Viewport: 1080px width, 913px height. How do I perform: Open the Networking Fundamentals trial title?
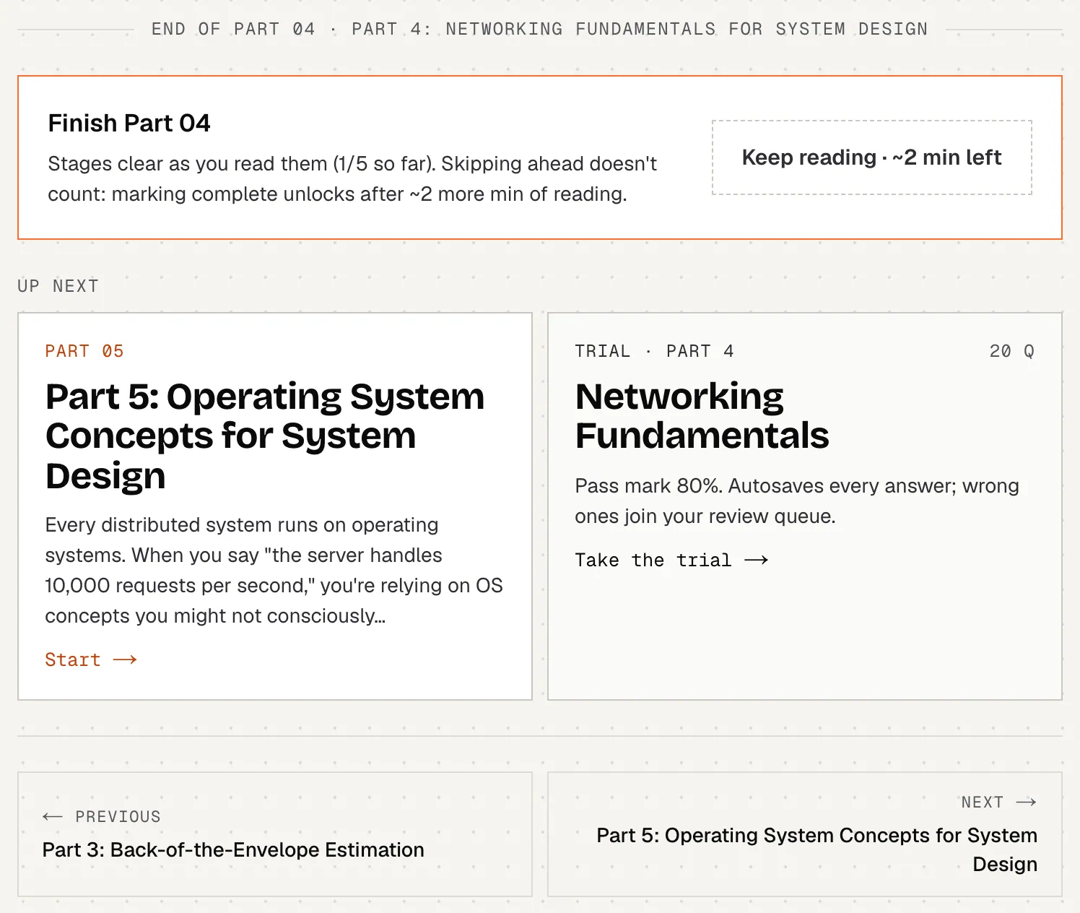pos(702,415)
